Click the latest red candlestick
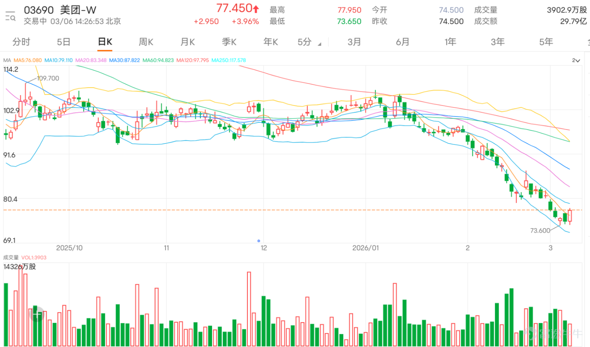Viewport: 590px width, 347px height. (570, 216)
